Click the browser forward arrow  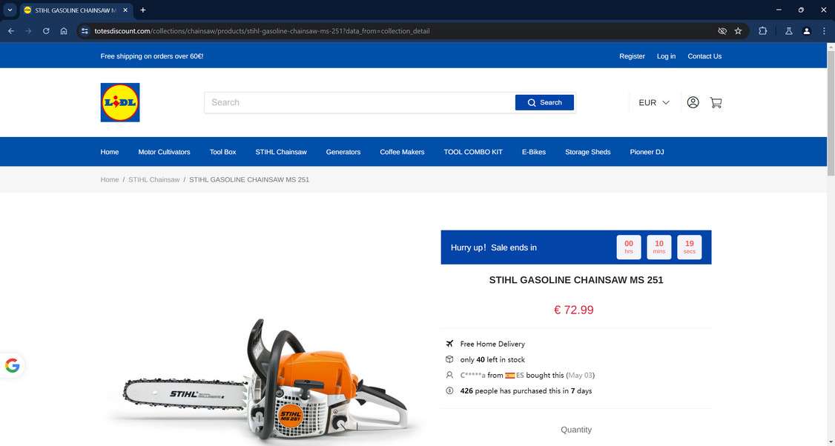(28, 31)
